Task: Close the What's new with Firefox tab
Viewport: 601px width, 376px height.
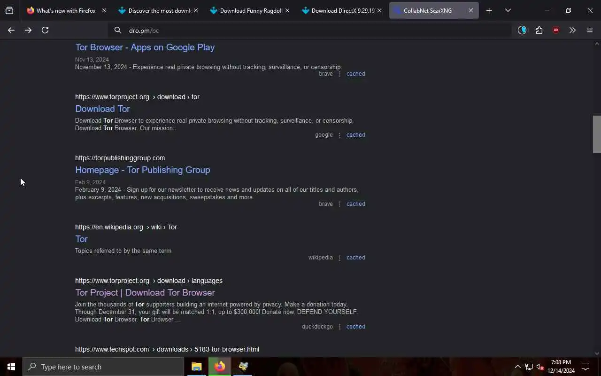Action: [x=104, y=10]
